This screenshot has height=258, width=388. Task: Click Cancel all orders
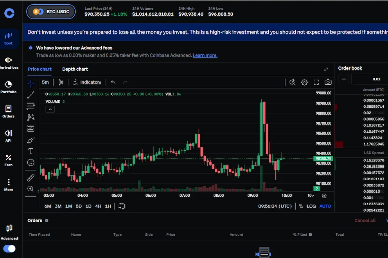coord(365,221)
